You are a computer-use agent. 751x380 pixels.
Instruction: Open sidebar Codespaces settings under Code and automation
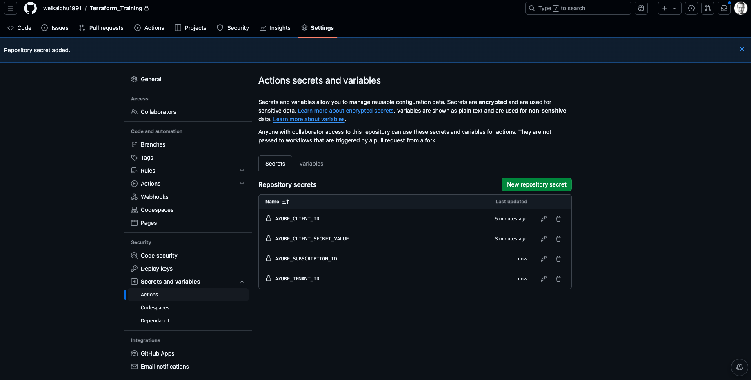click(x=188, y=210)
